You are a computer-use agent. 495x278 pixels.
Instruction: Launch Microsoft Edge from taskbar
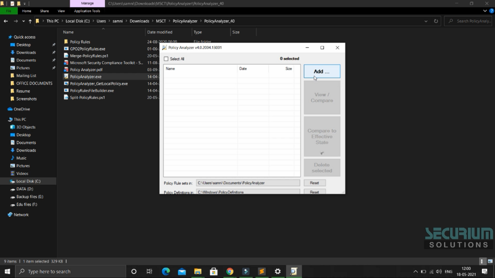166,271
